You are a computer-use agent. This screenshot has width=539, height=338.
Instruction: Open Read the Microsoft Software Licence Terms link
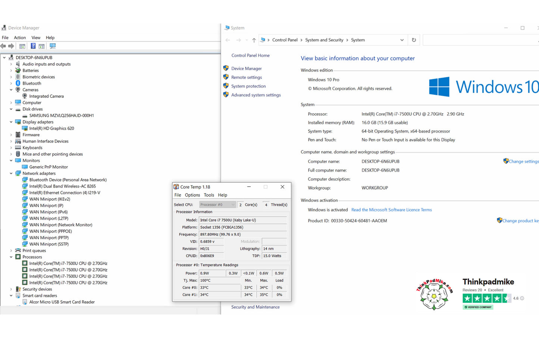coord(391,210)
